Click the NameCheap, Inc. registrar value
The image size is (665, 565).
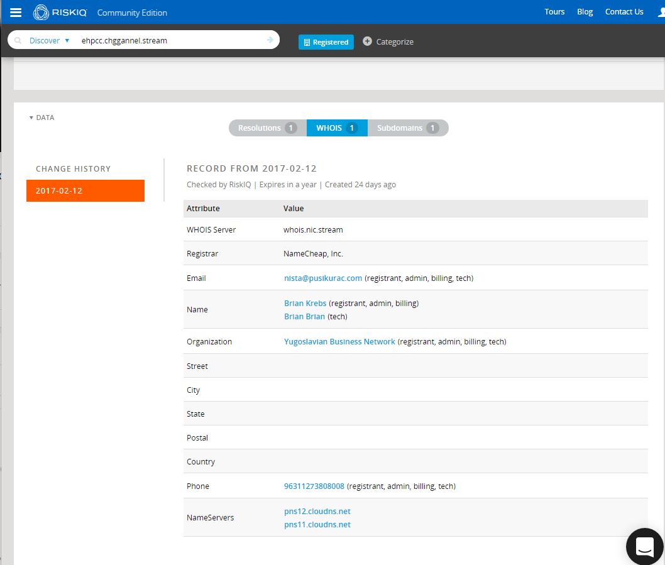click(x=313, y=254)
